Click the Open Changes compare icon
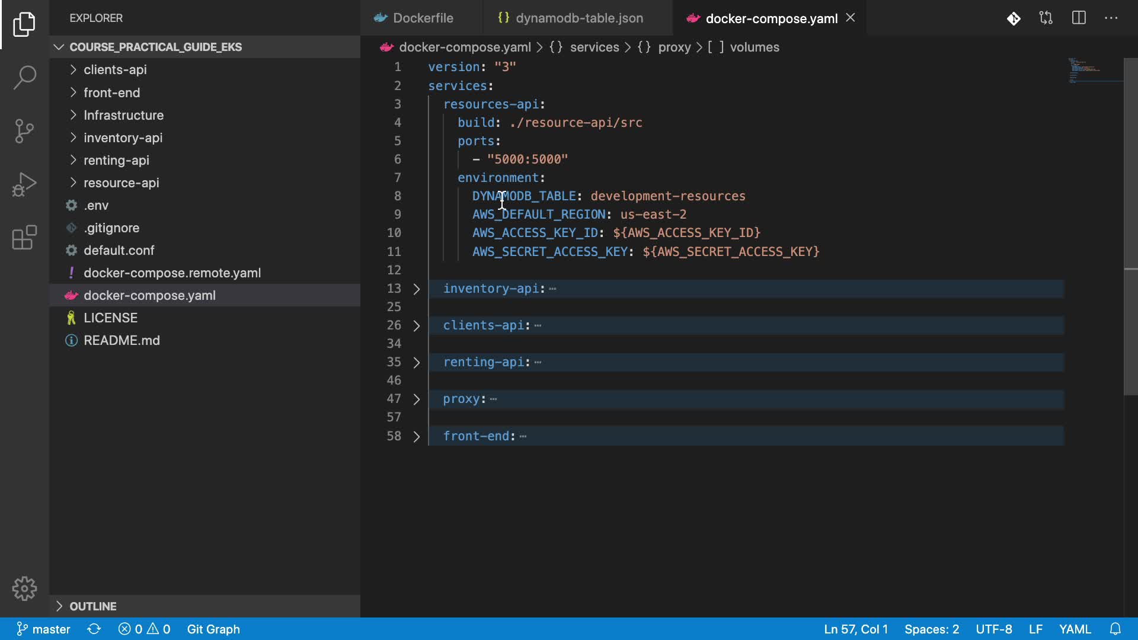The width and height of the screenshot is (1138, 640). [1046, 18]
